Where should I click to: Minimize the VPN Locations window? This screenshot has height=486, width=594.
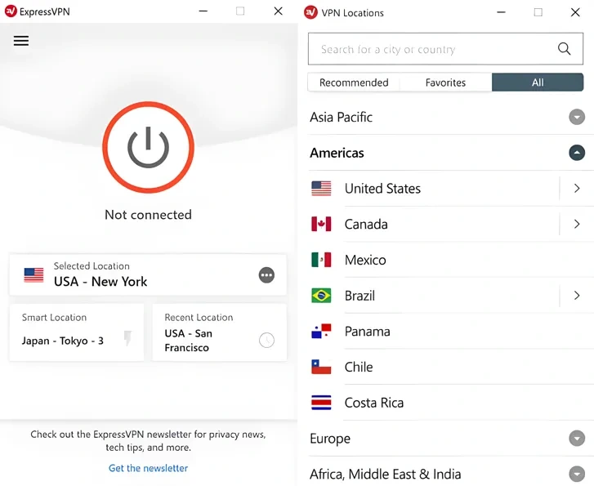click(501, 12)
